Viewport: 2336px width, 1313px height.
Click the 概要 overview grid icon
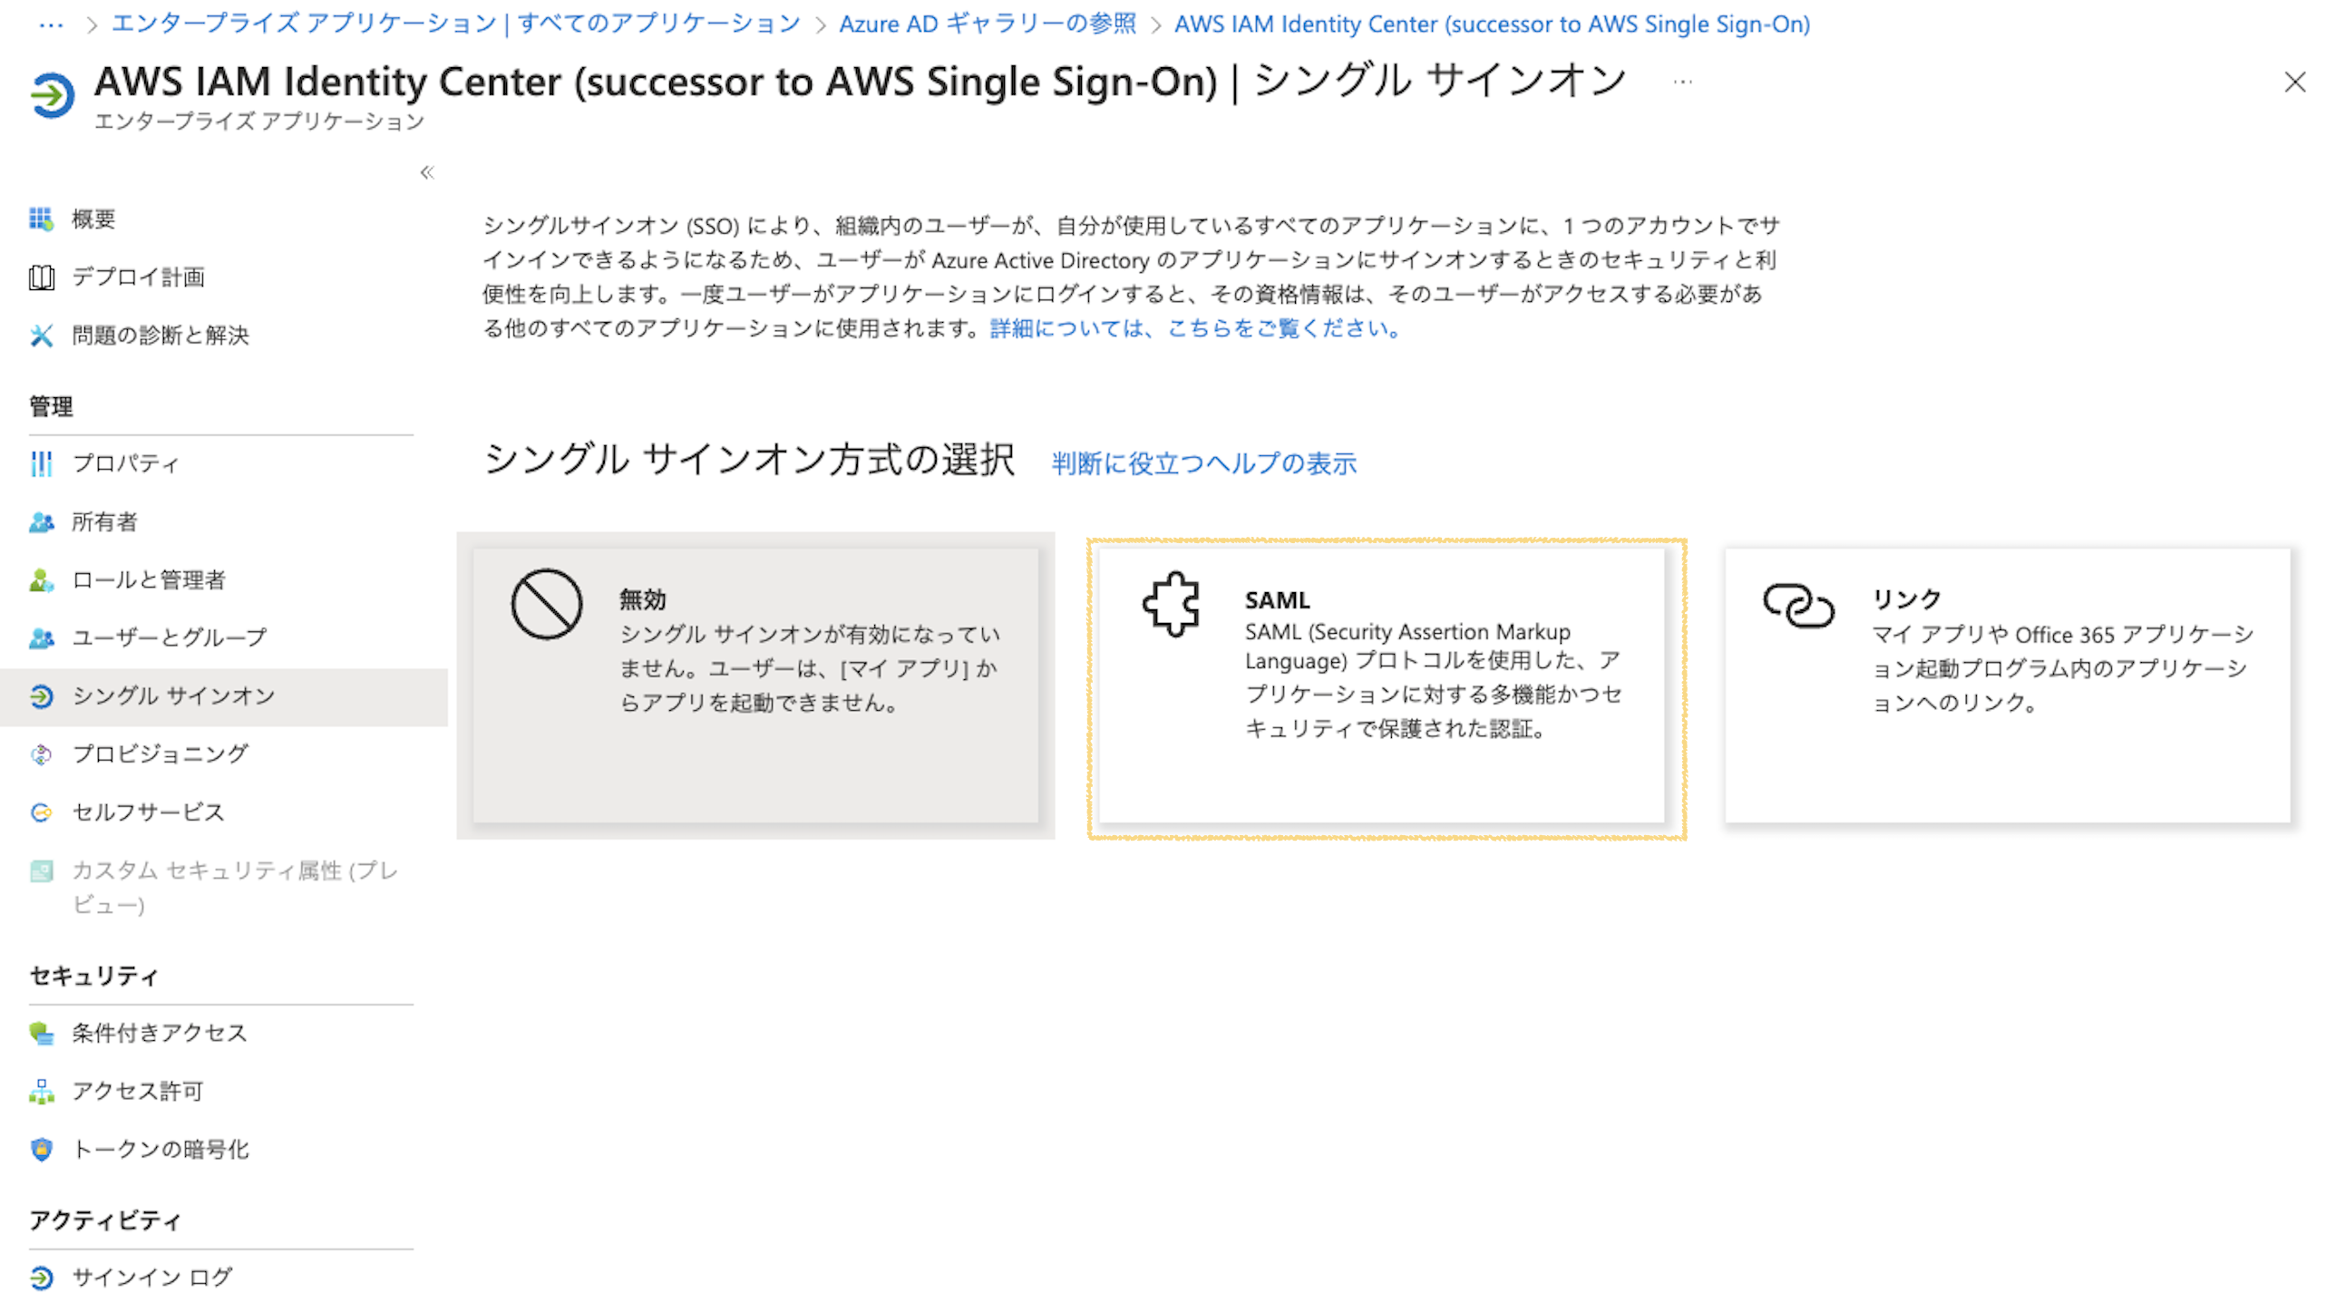tap(41, 219)
